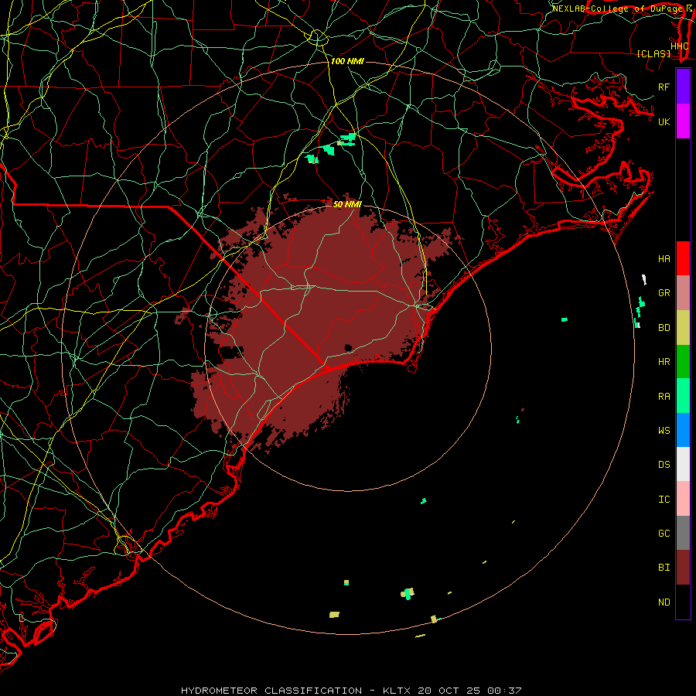696x696 pixels.
Task: Click the WS legend label
Action: point(664,431)
